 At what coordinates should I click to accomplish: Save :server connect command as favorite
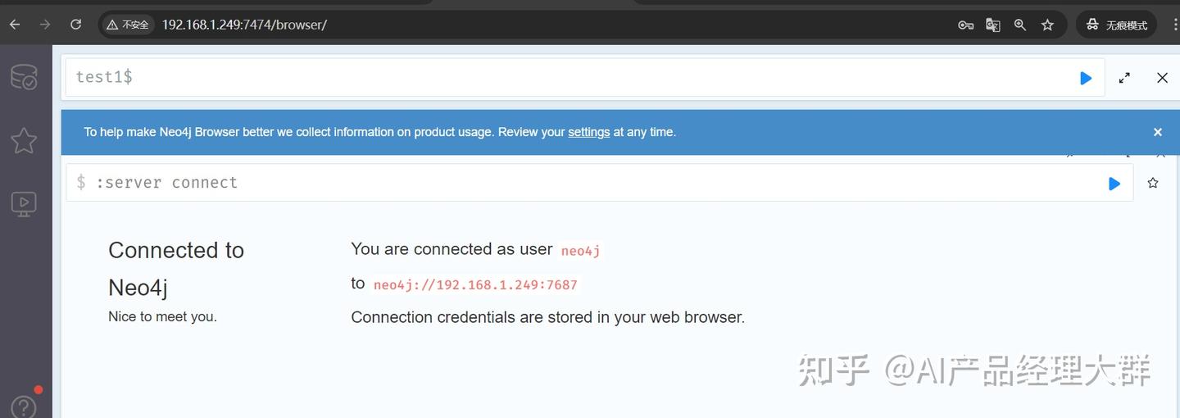pos(1153,183)
